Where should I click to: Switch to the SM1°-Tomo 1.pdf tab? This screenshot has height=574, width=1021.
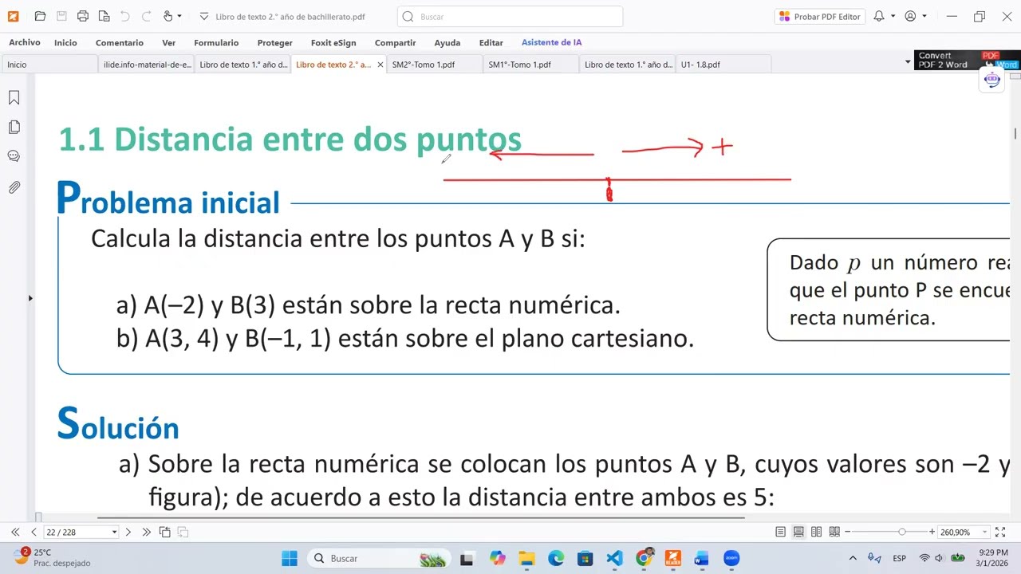pos(531,65)
